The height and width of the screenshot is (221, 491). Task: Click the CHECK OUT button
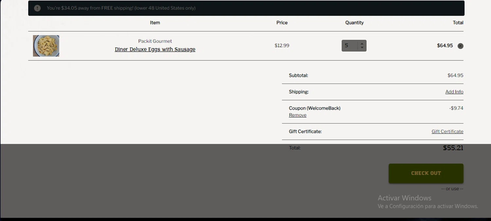coord(426,173)
